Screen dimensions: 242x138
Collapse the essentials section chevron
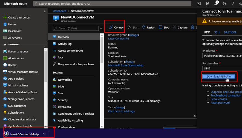click(195, 116)
